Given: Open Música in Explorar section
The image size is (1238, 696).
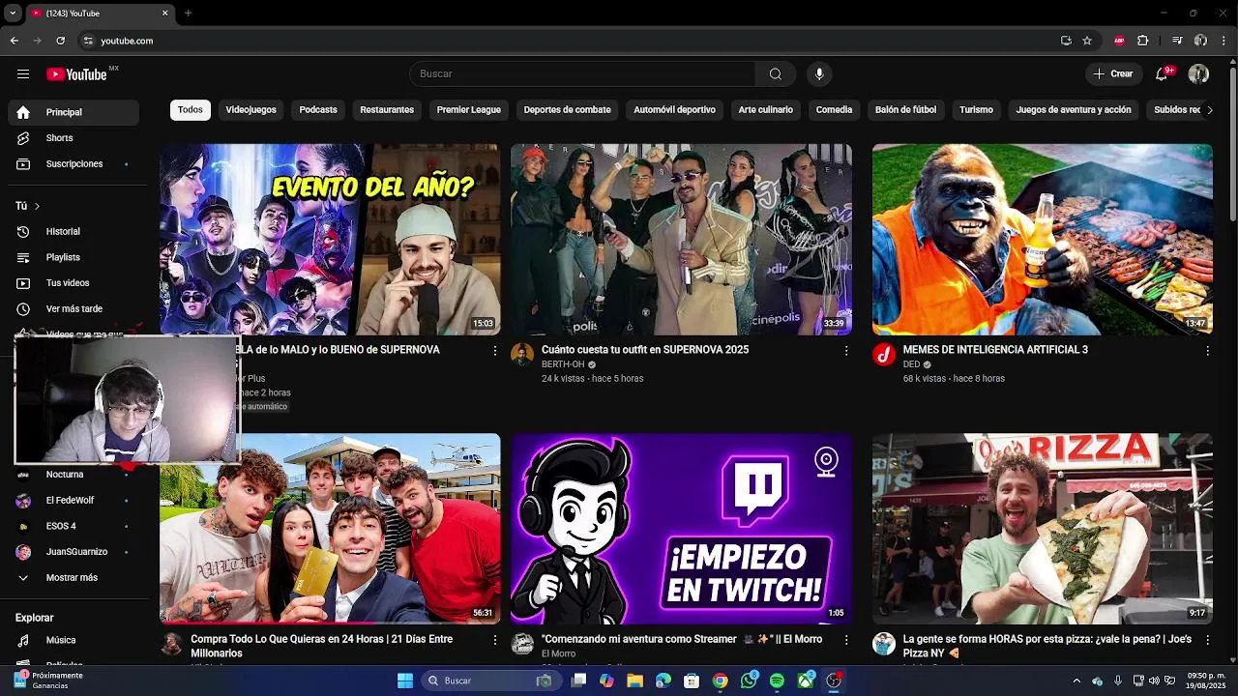Looking at the screenshot, I should point(74,640).
